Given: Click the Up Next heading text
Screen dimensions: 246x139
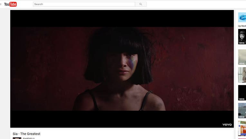Looking at the screenshot, I should coord(242,26).
